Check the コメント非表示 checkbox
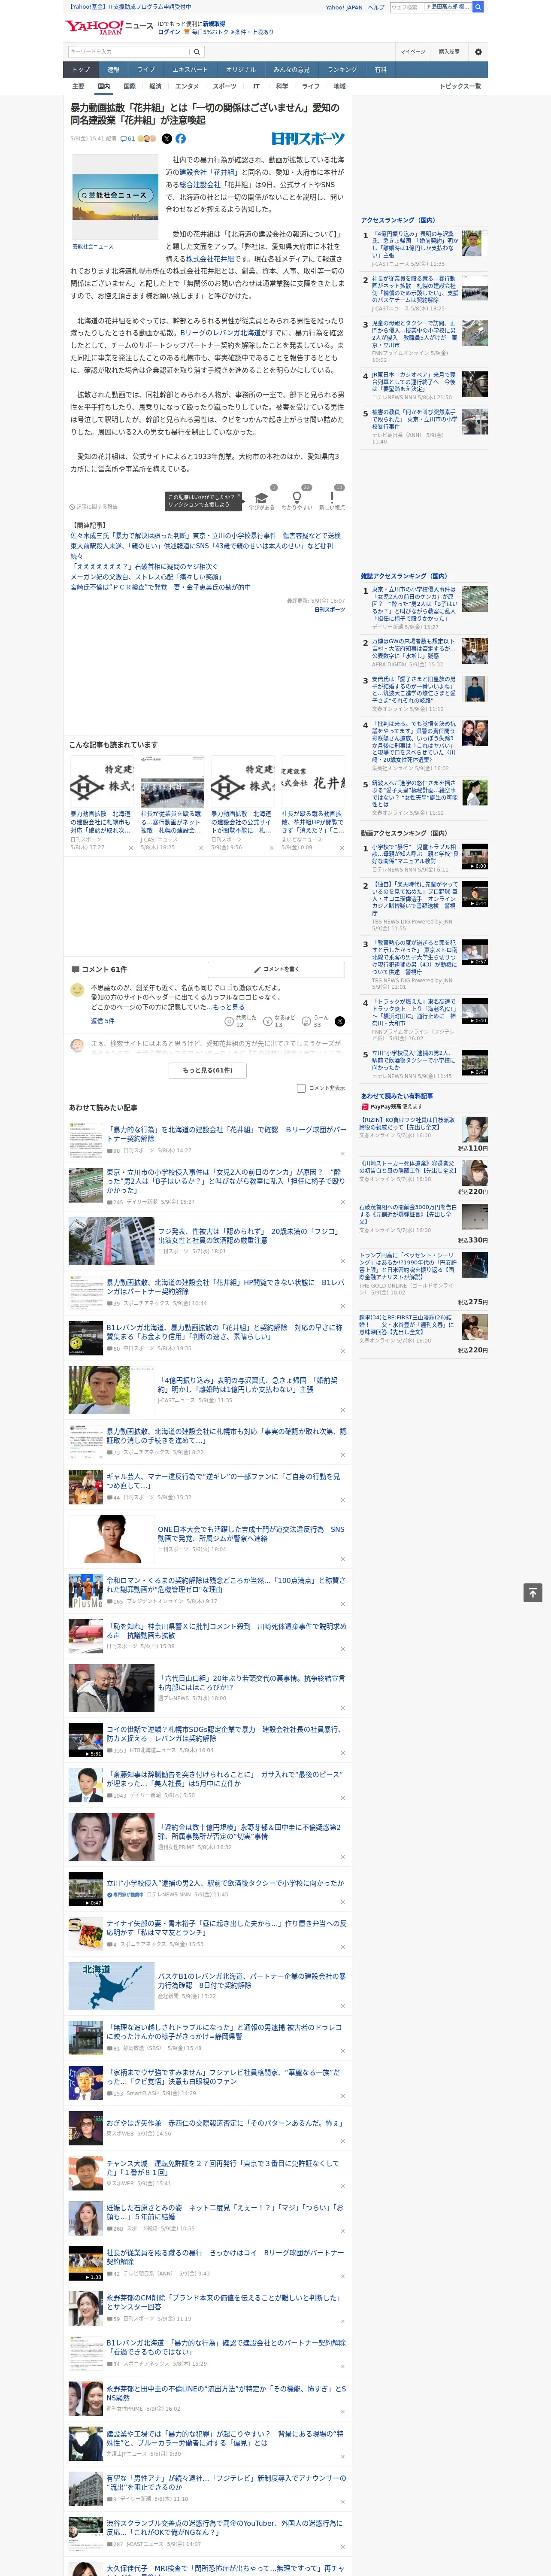The image size is (551, 2576). coord(301,1088)
